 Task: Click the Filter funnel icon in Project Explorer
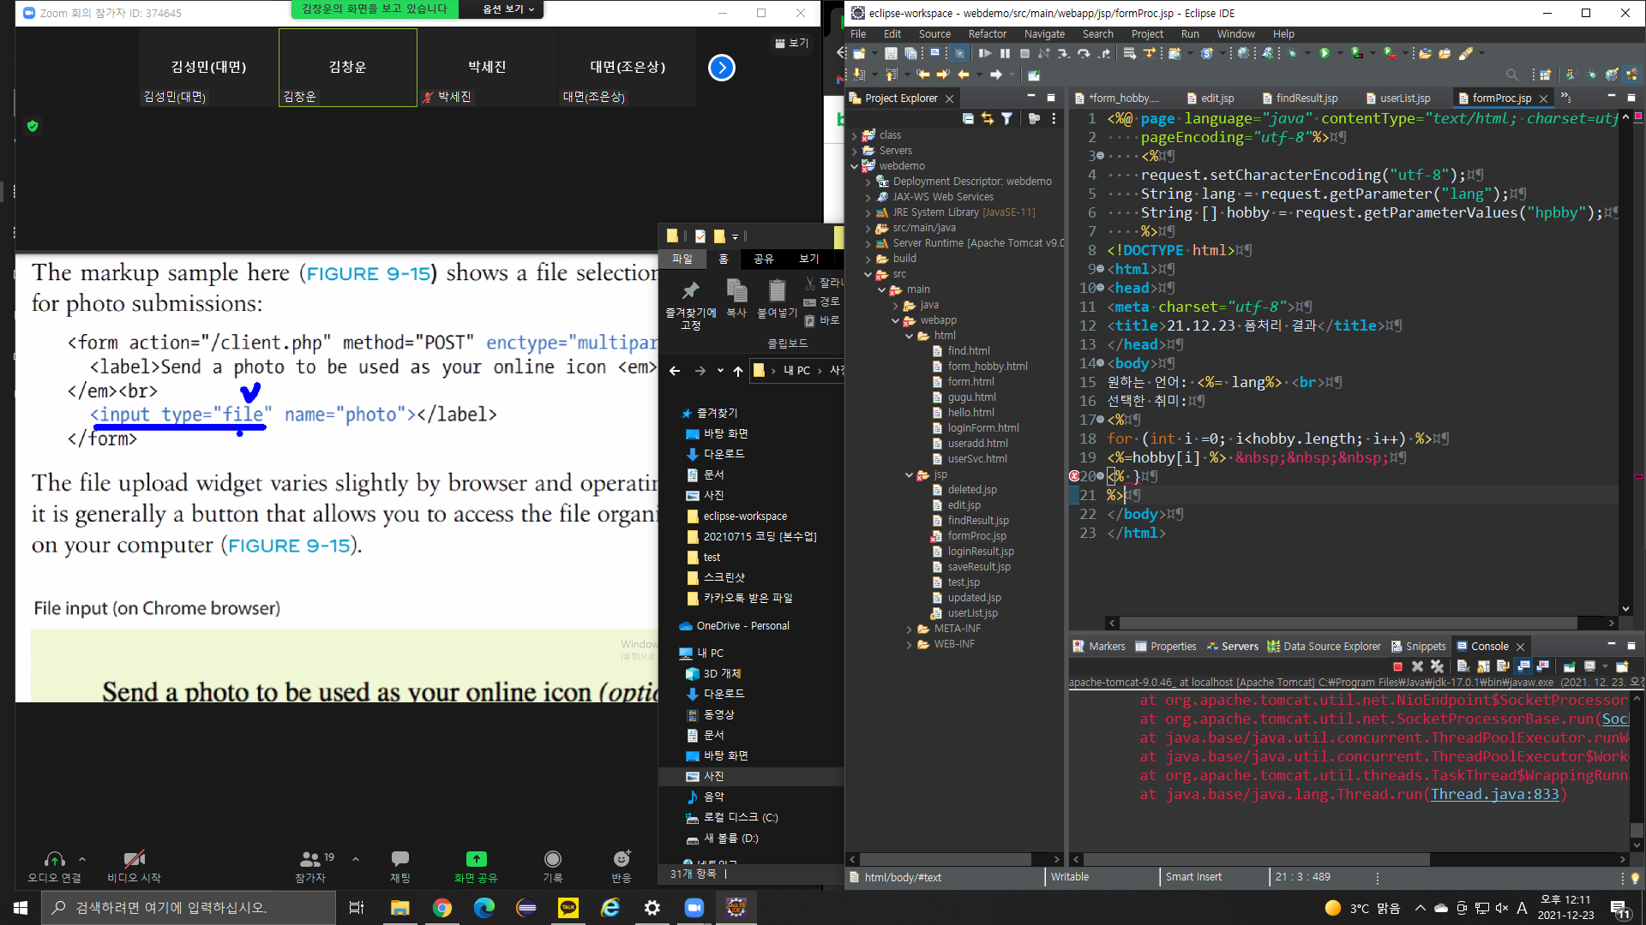click(1007, 118)
